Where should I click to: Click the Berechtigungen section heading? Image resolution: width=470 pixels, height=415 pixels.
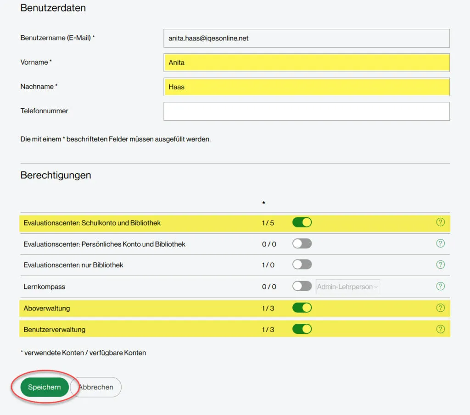[x=55, y=175]
